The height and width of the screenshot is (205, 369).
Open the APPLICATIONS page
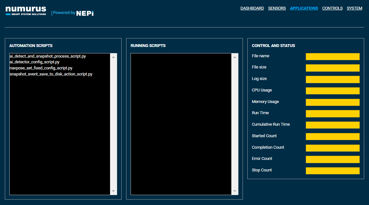304,8
